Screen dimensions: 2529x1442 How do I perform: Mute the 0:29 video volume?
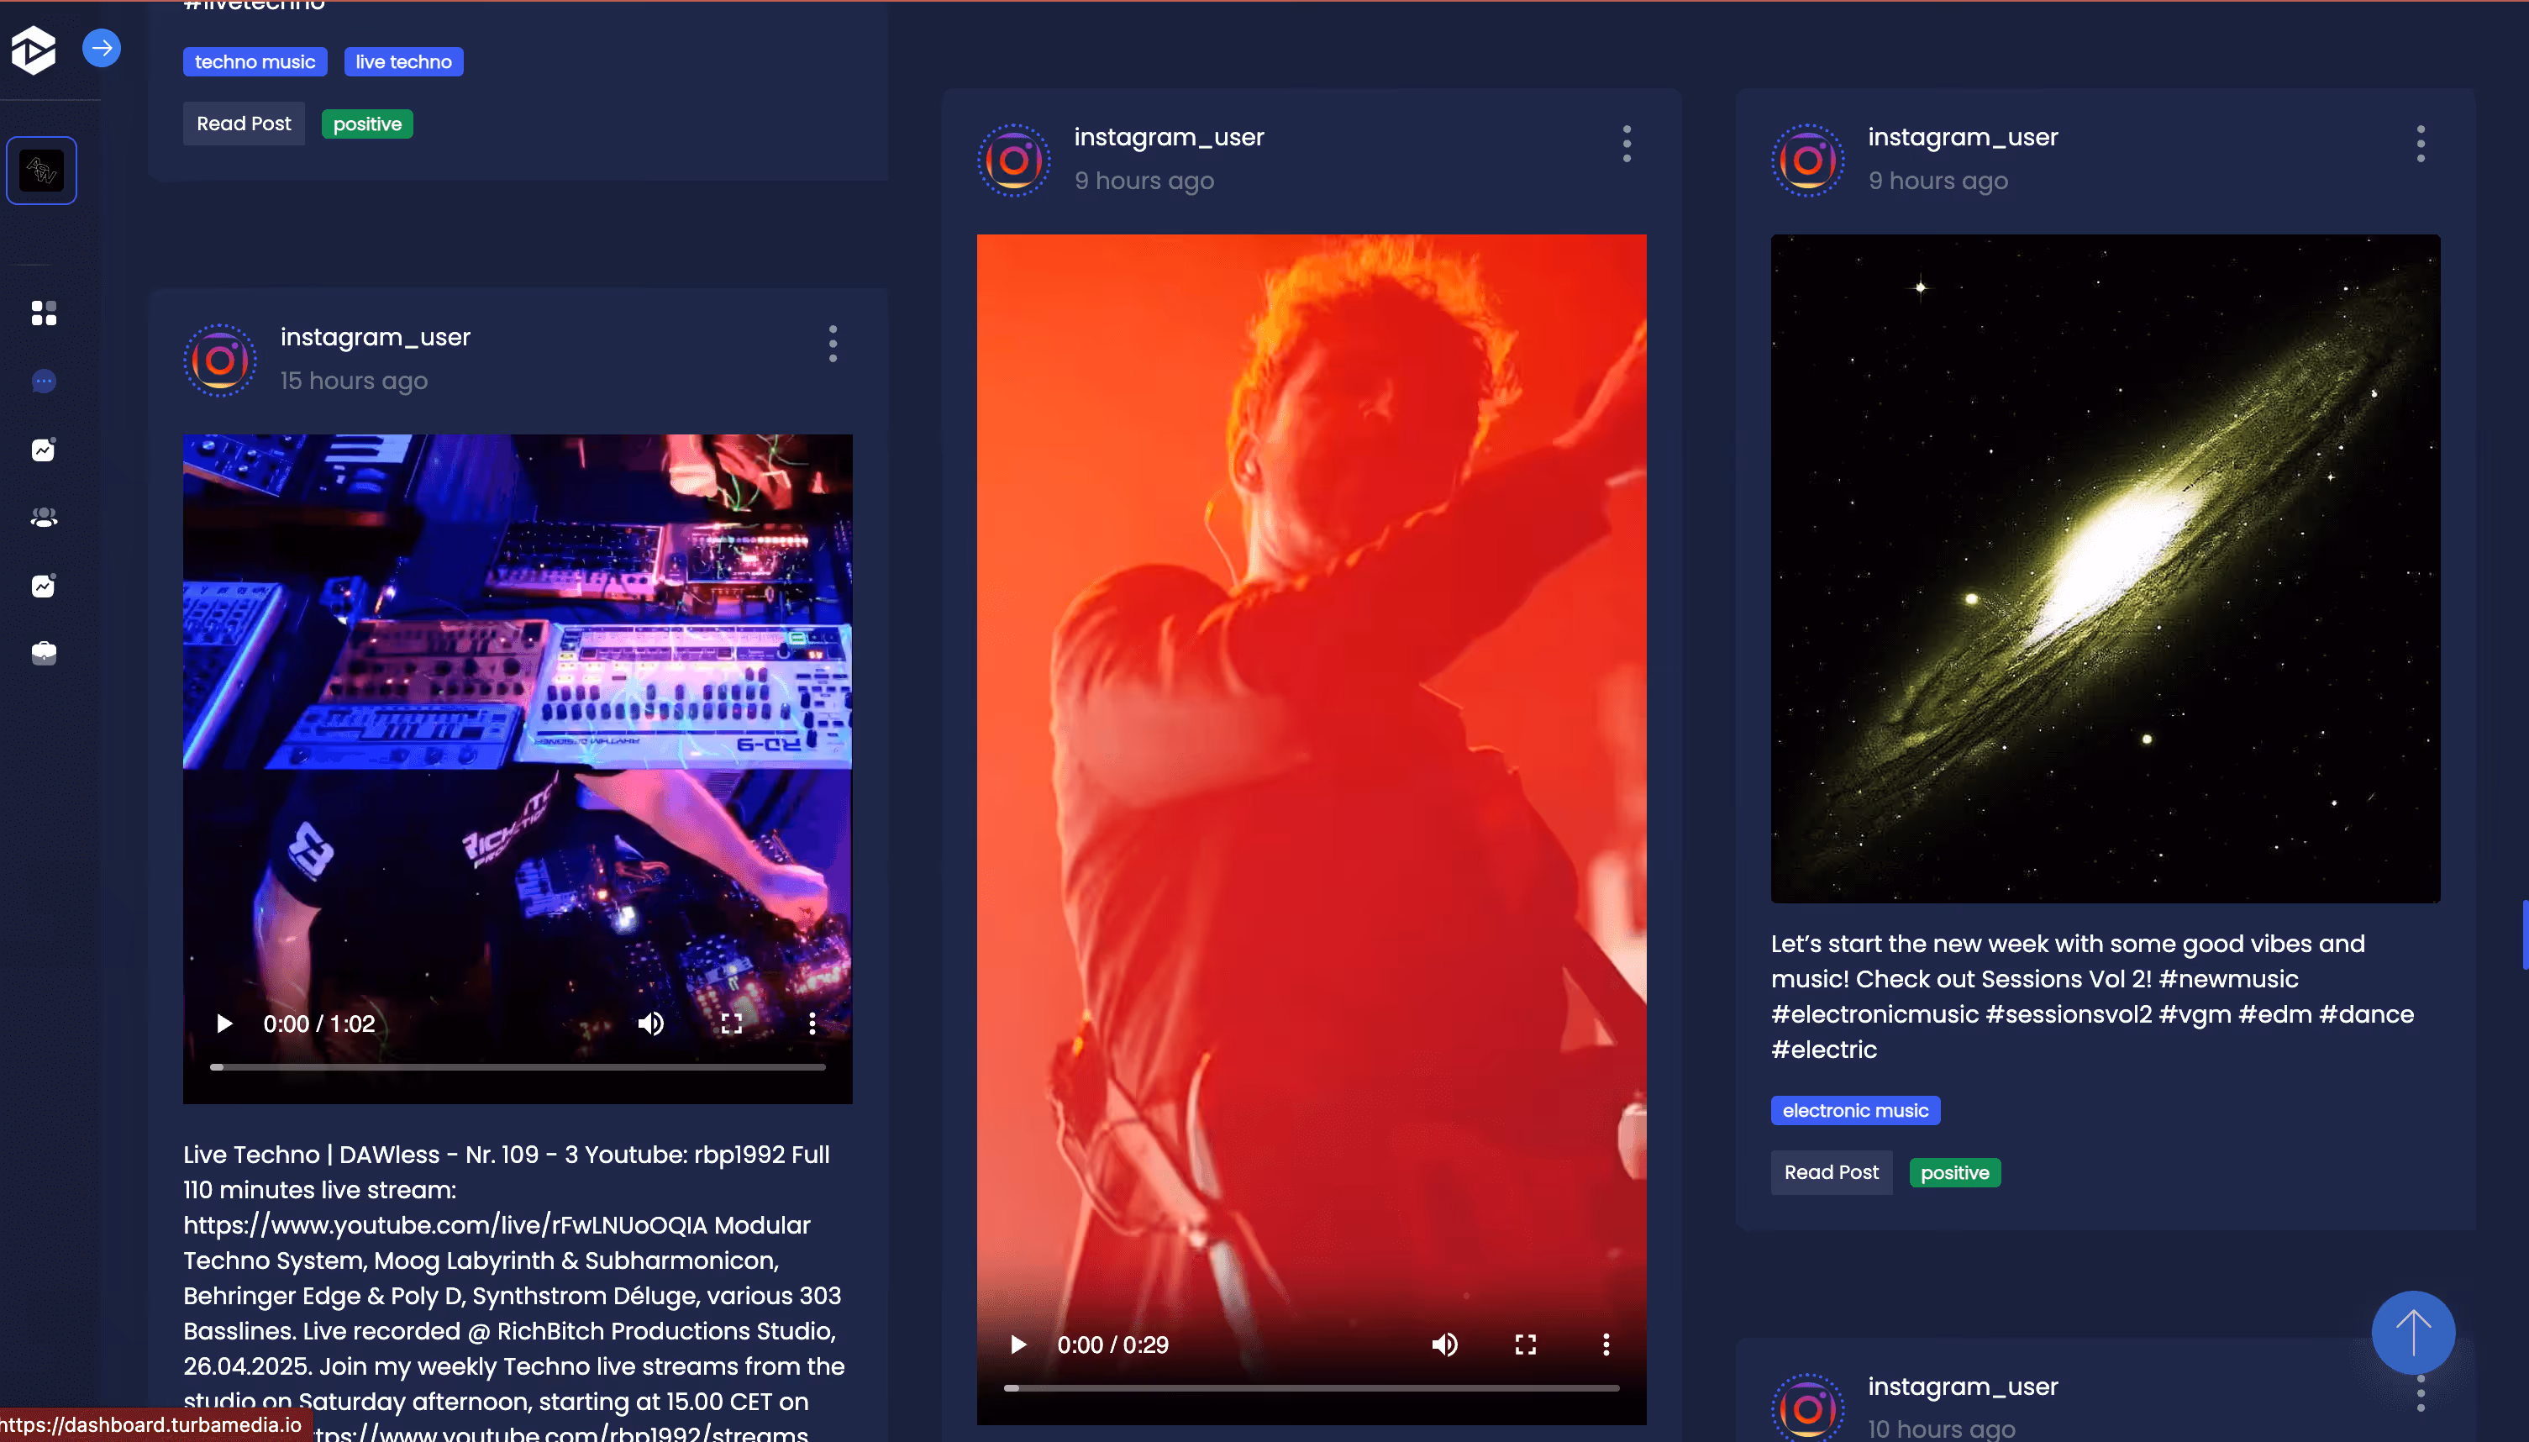[x=1444, y=1344]
